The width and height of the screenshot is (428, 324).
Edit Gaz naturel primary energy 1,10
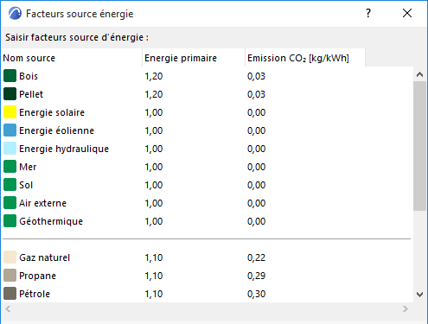pyautogui.click(x=154, y=257)
